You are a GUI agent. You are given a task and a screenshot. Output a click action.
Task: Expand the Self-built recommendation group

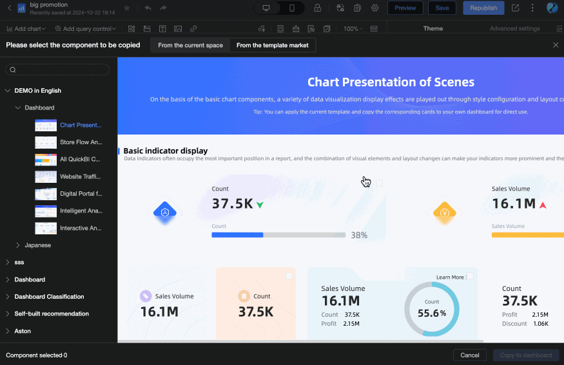click(x=8, y=314)
